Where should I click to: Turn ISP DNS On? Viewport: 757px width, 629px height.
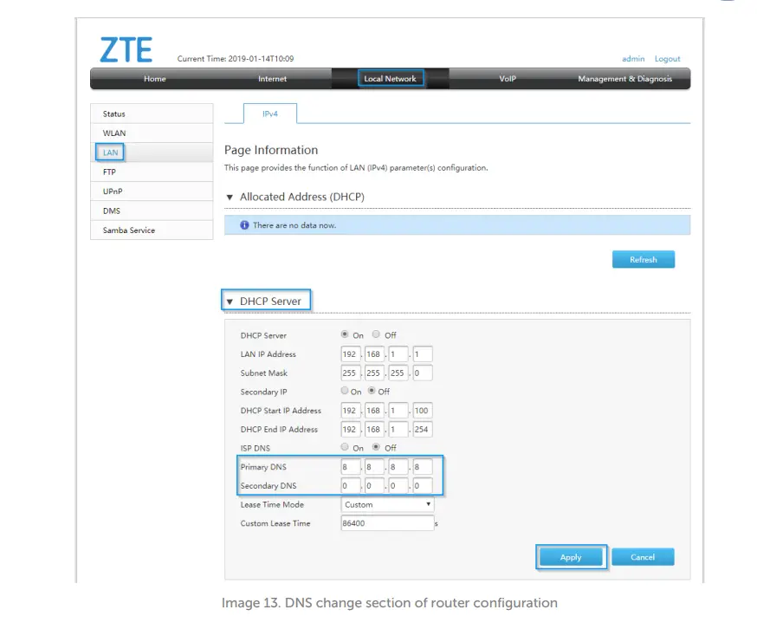346,448
